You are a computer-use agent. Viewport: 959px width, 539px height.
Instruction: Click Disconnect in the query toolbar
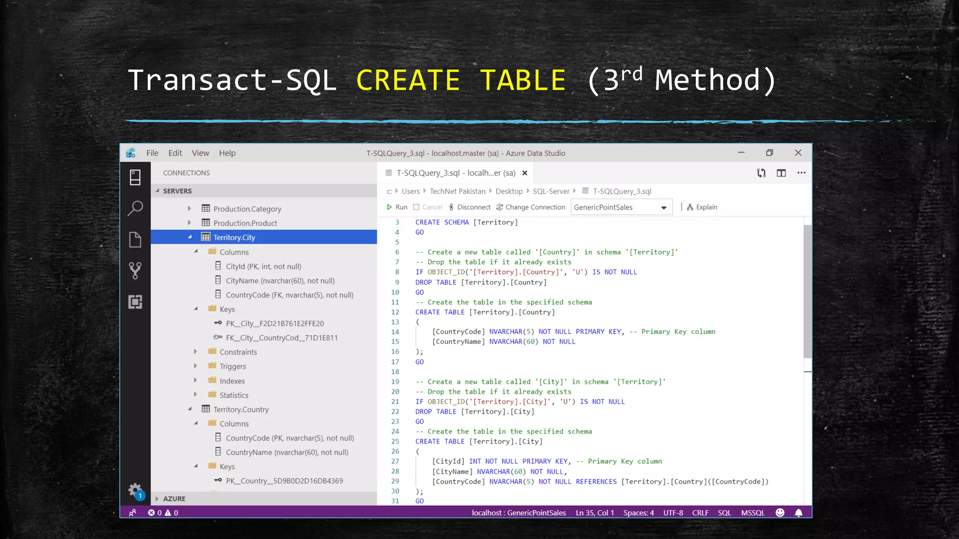pos(469,207)
